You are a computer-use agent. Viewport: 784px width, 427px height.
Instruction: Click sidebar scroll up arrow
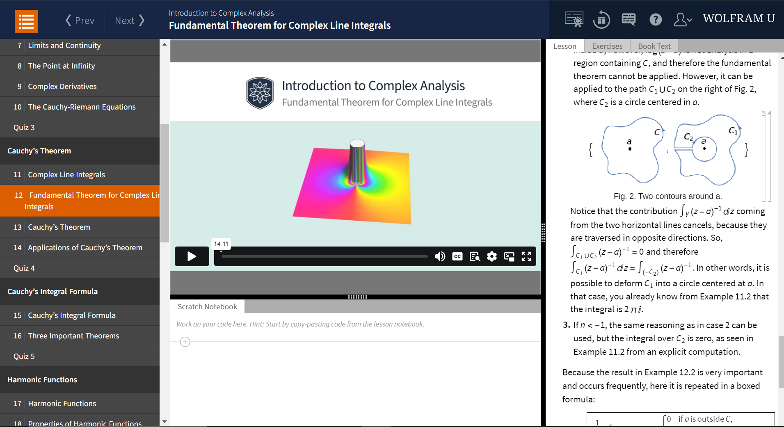(165, 44)
